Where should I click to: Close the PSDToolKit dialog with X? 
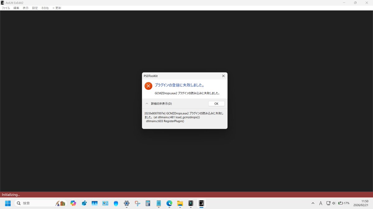click(223, 76)
